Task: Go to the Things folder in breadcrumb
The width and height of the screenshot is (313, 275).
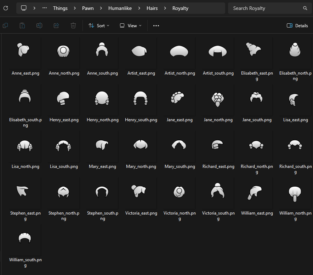Action: pyautogui.click(x=60, y=8)
